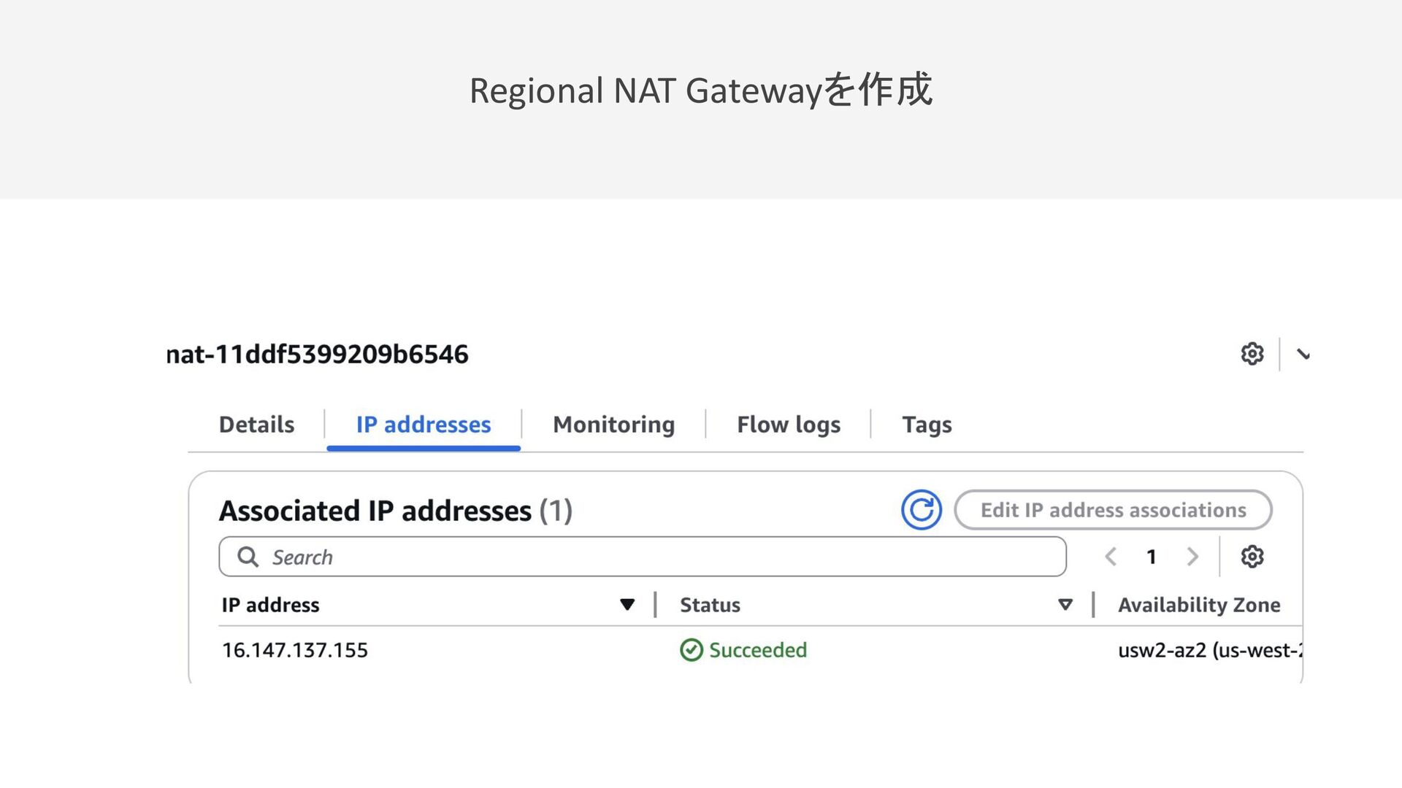Open the NAT gateway panel settings gear

[x=1252, y=354]
